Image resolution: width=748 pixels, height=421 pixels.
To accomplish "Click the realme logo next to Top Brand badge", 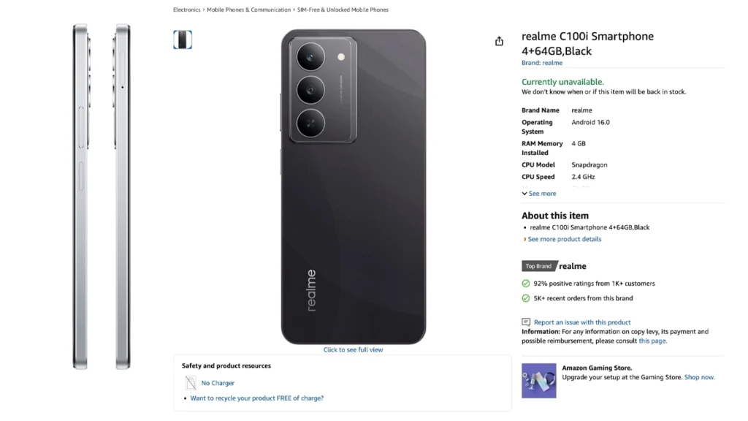I will click(571, 266).
